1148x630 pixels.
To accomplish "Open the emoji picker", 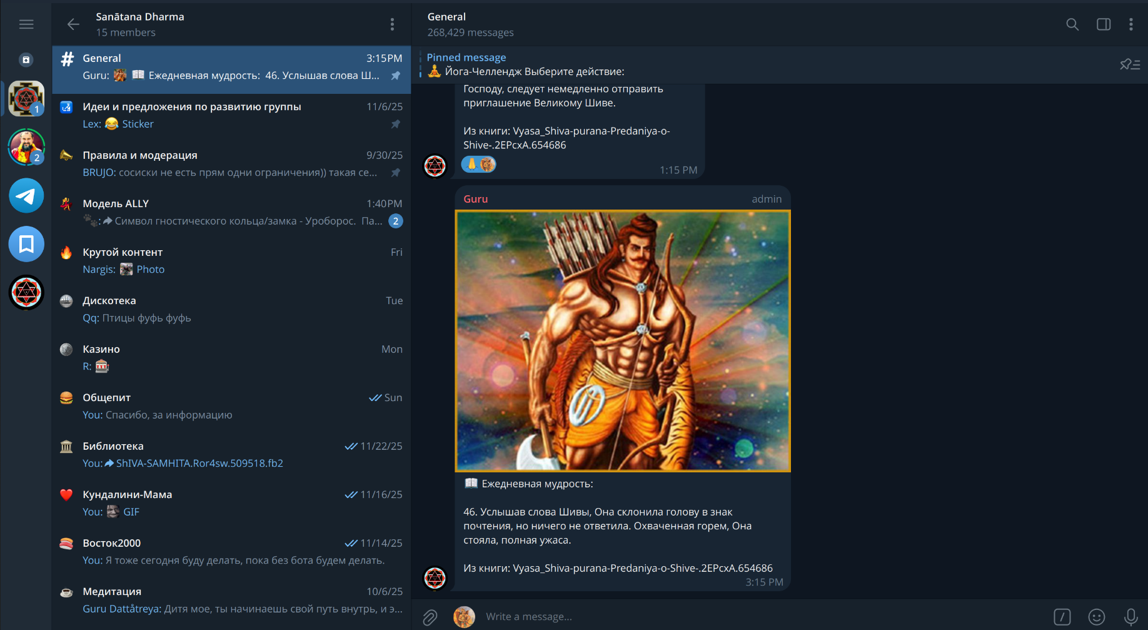I will point(1096,617).
